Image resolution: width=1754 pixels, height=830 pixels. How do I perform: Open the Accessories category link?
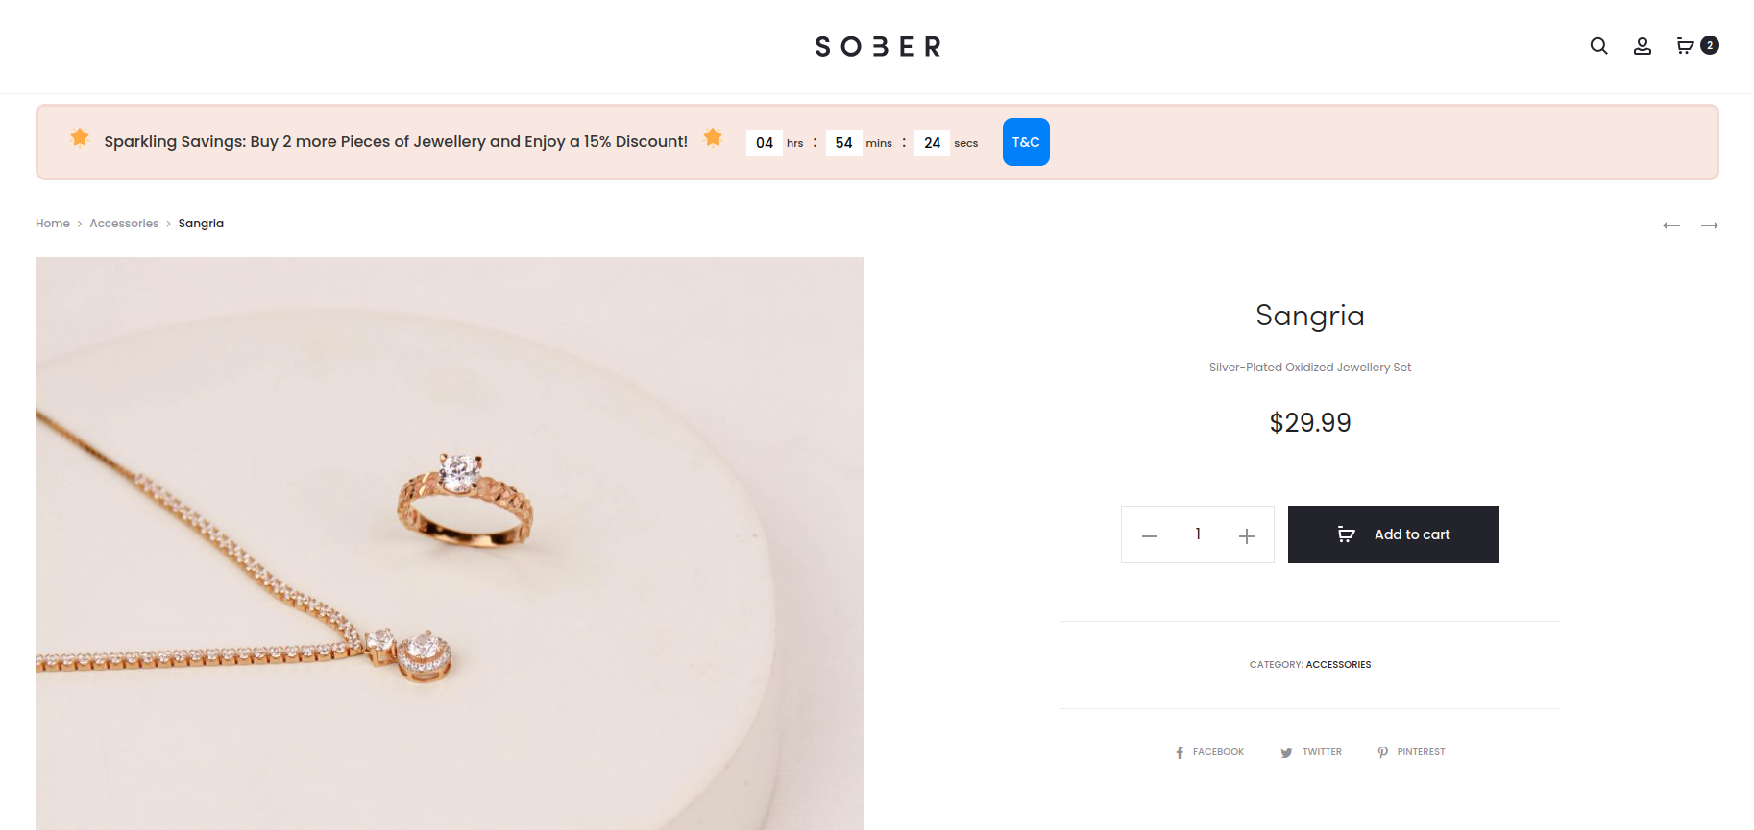pyautogui.click(x=1338, y=665)
